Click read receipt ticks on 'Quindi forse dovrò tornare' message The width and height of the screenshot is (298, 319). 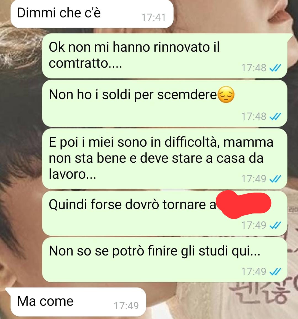[x=275, y=225]
